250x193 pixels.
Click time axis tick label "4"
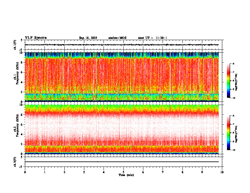[104, 172]
